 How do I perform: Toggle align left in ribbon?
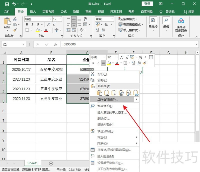pos(68,25)
